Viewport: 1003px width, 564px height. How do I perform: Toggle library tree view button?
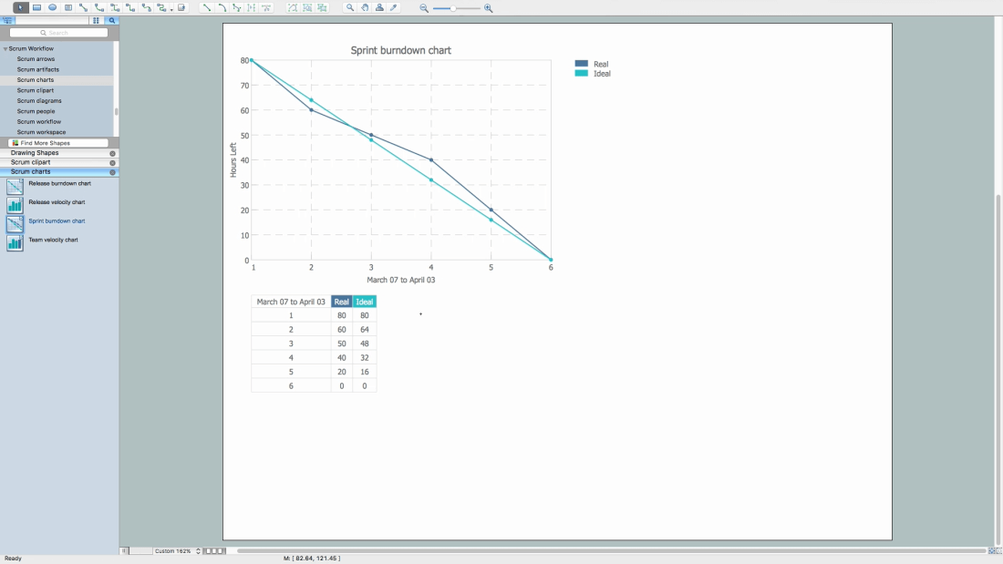[7, 20]
